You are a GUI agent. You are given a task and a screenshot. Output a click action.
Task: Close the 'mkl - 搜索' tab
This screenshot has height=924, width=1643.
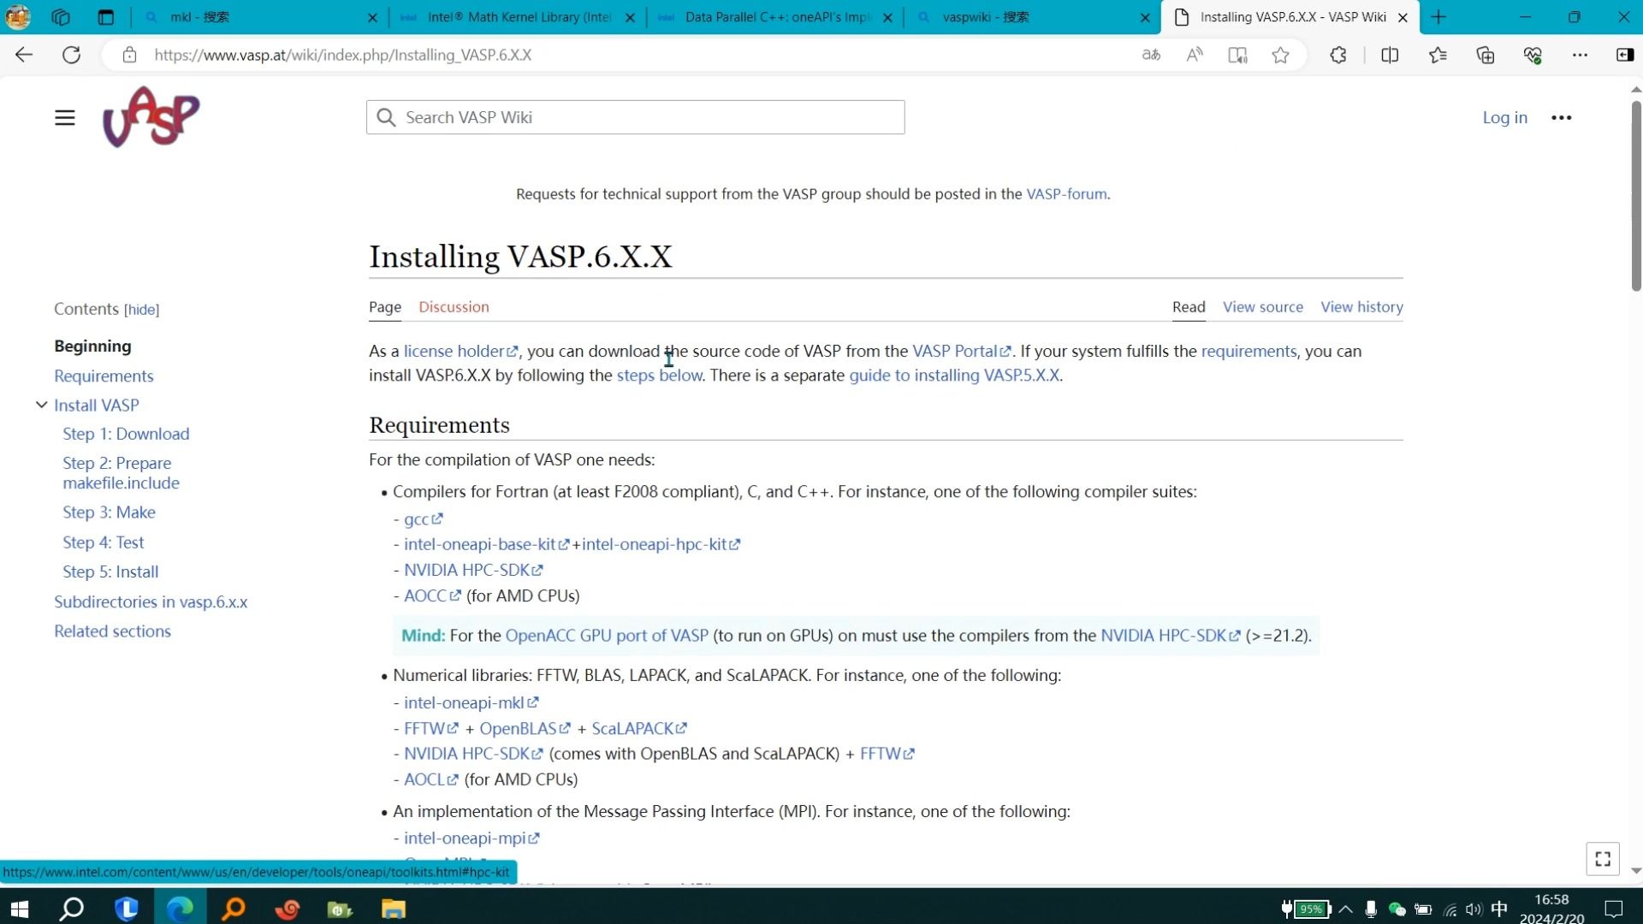tap(372, 17)
